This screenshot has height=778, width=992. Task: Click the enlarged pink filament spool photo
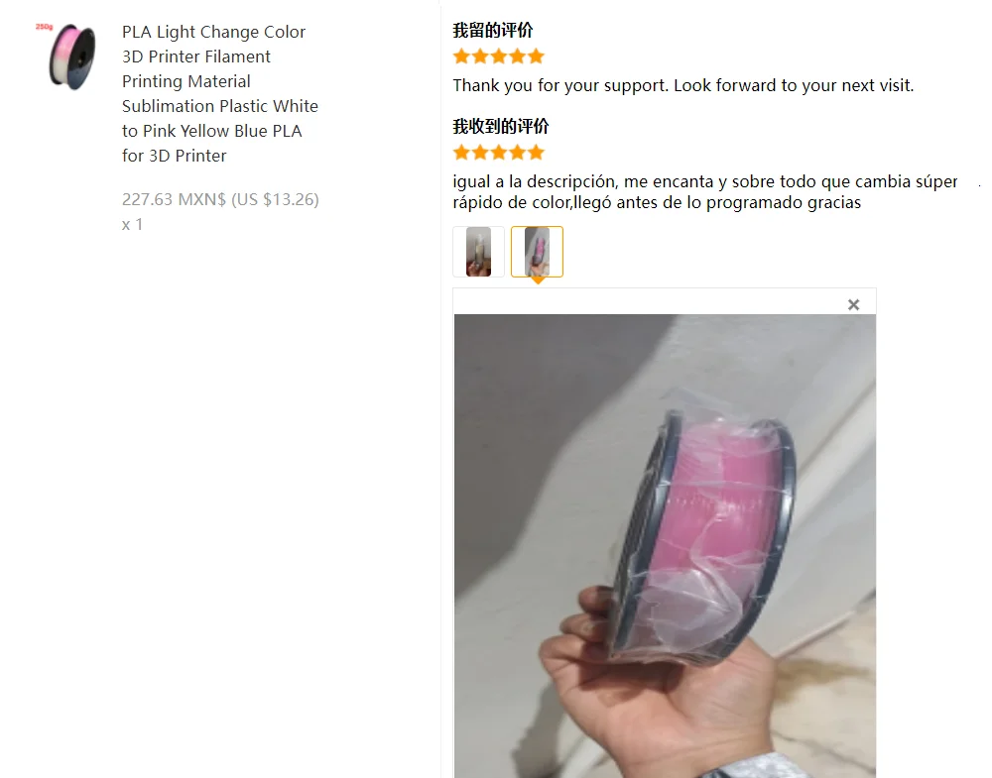click(665, 546)
